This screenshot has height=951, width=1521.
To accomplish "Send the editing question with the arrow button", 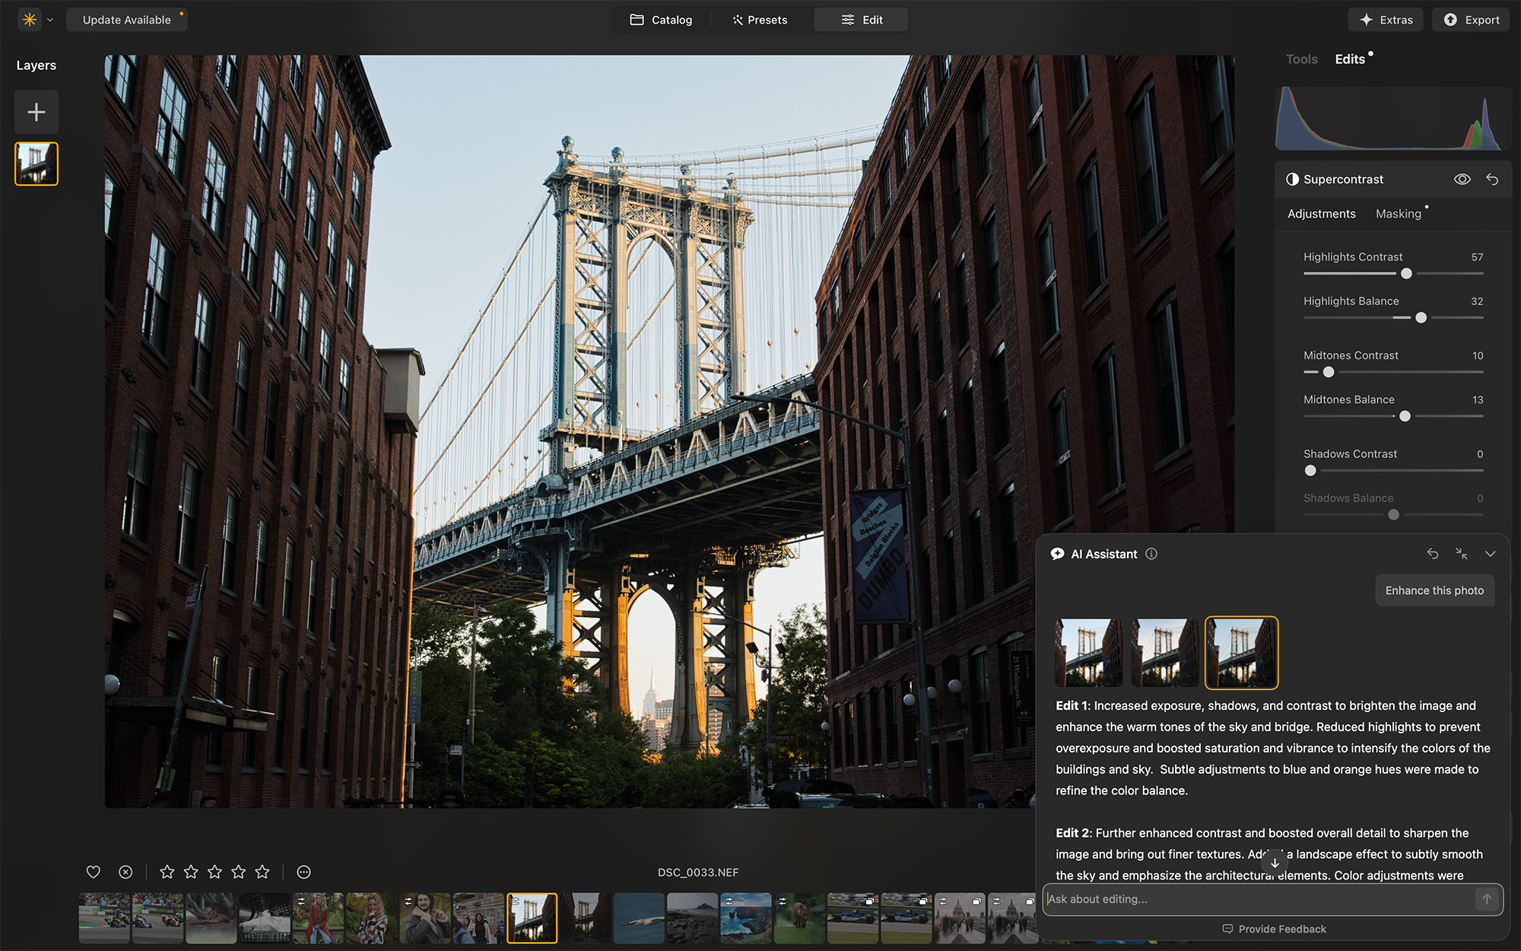I will (x=1488, y=899).
